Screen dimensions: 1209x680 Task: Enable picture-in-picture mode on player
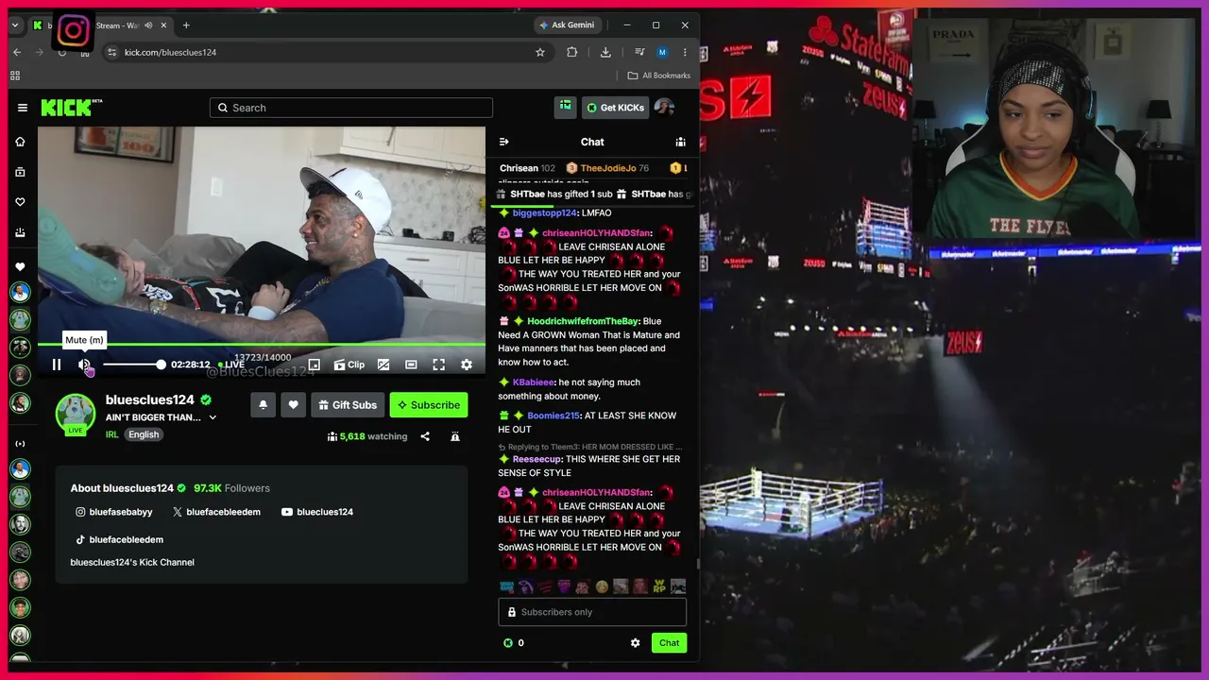(315, 365)
